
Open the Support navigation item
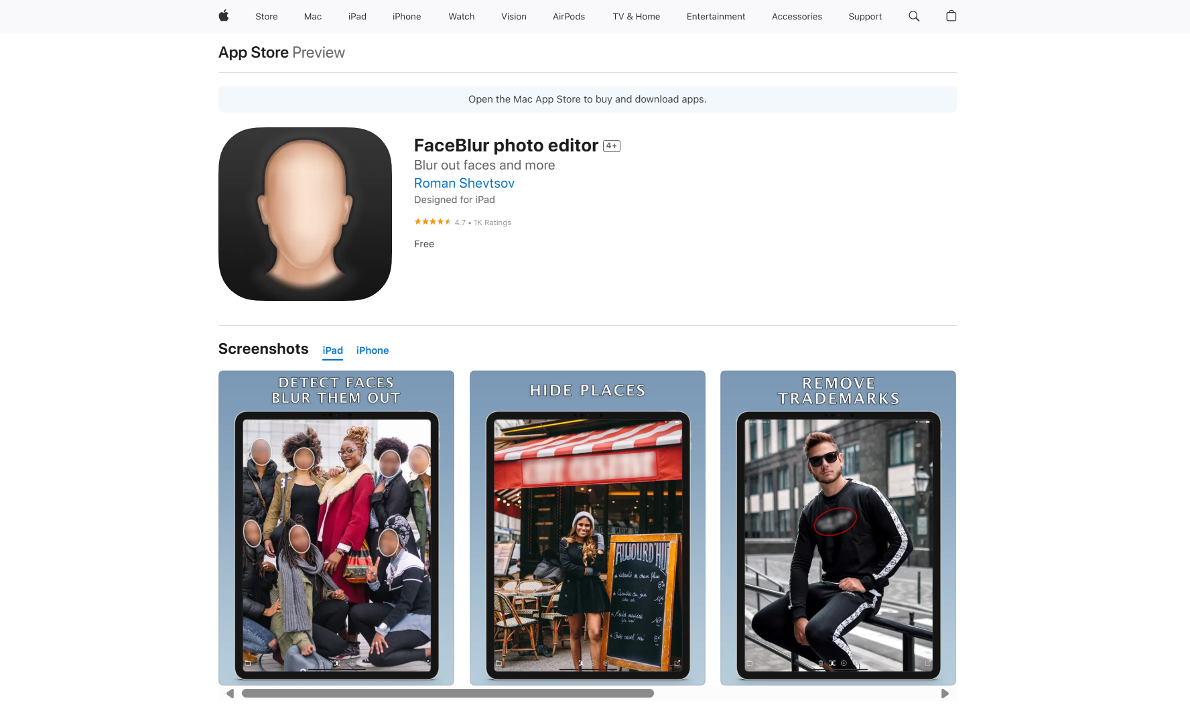click(x=865, y=17)
